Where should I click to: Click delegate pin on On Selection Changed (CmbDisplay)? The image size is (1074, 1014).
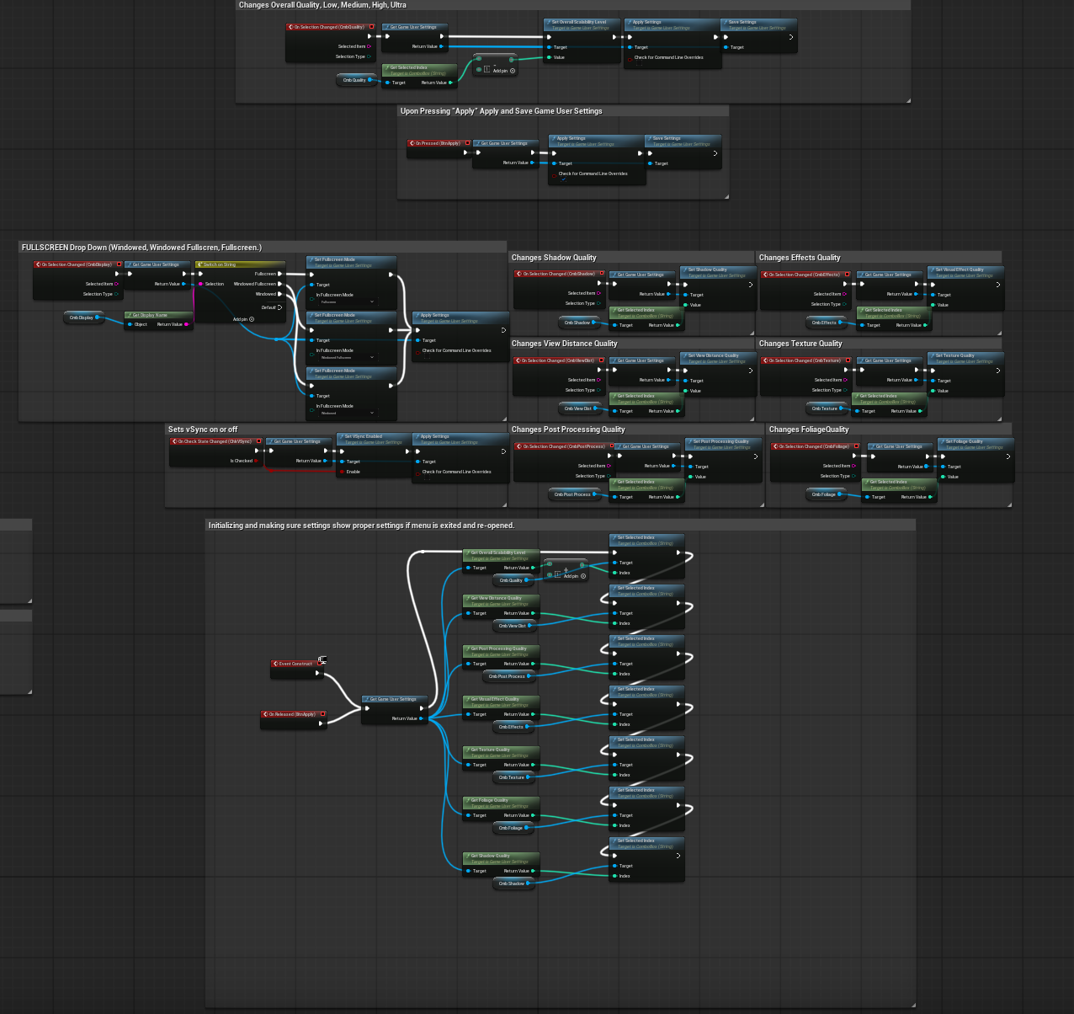click(x=120, y=264)
